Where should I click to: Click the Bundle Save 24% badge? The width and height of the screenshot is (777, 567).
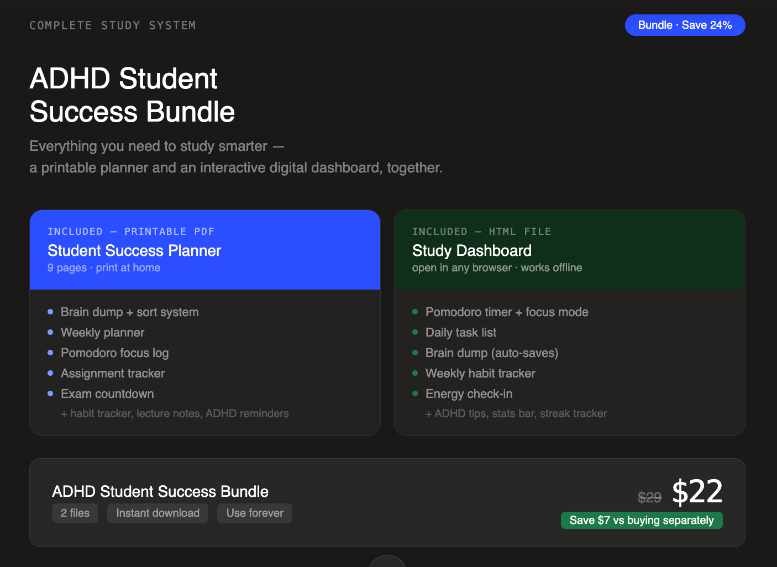[x=685, y=25]
